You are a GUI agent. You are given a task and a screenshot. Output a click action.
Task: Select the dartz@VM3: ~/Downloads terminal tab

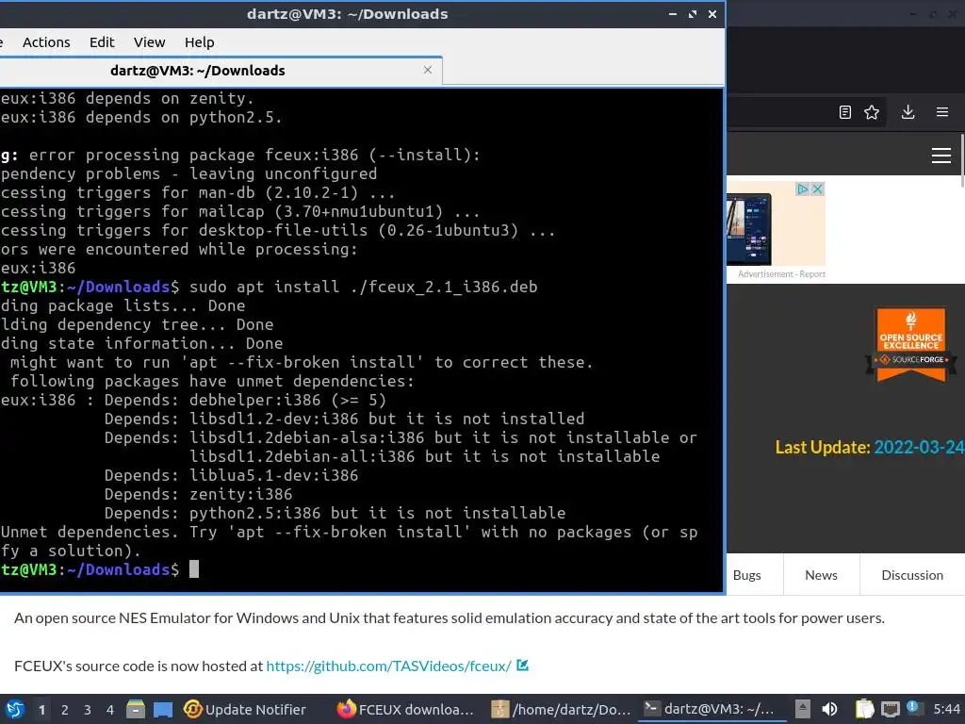[x=198, y=71]
